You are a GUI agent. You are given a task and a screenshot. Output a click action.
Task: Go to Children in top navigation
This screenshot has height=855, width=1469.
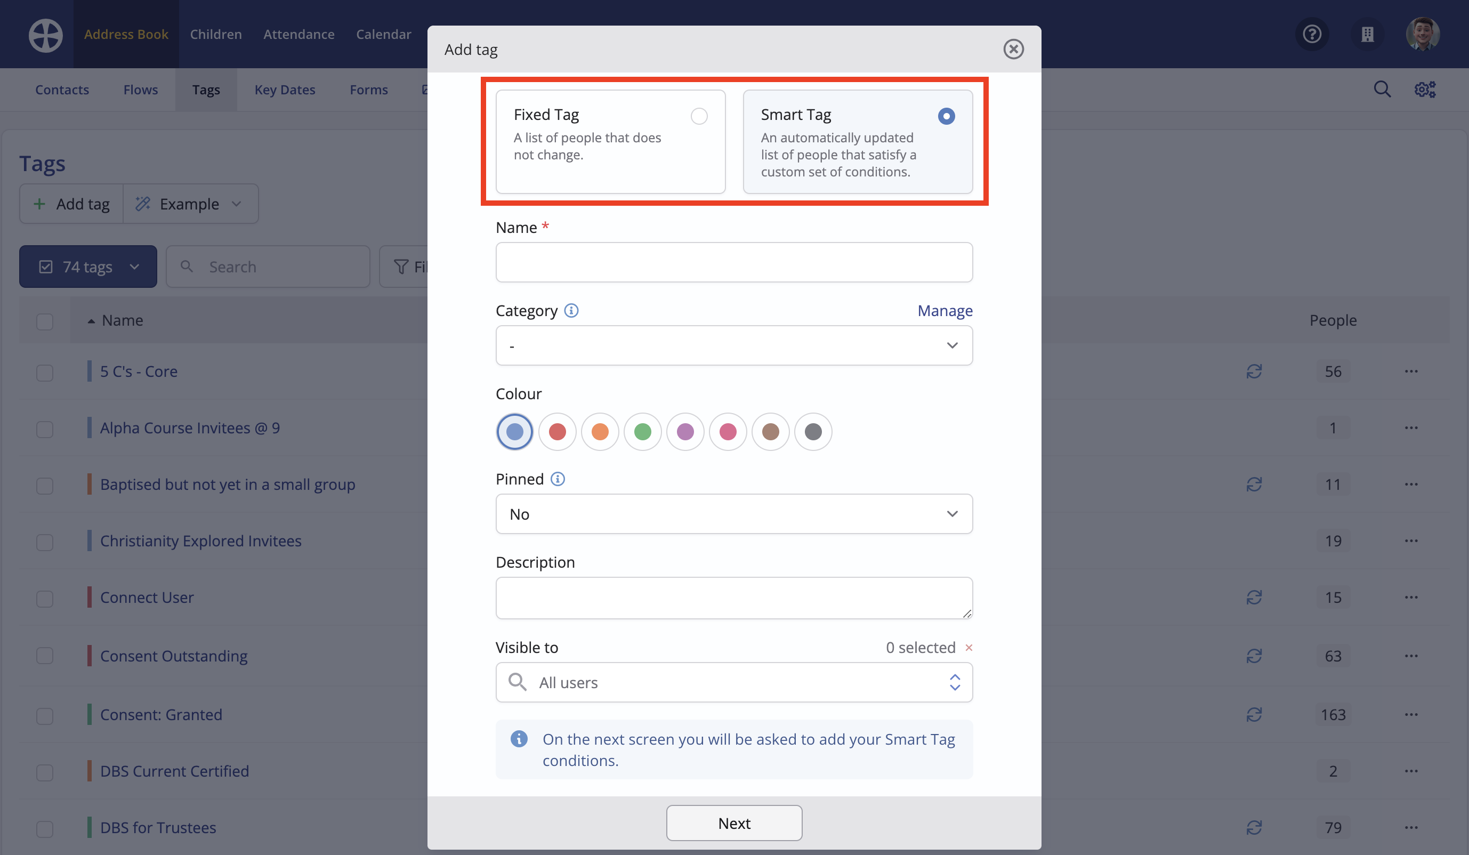point(216,35)
